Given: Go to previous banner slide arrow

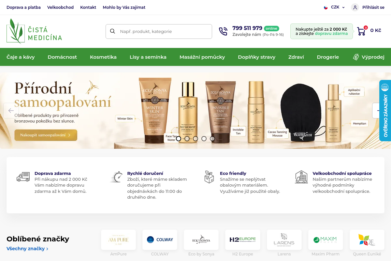Looking at the screenshot, I should [x=11, y=111].
